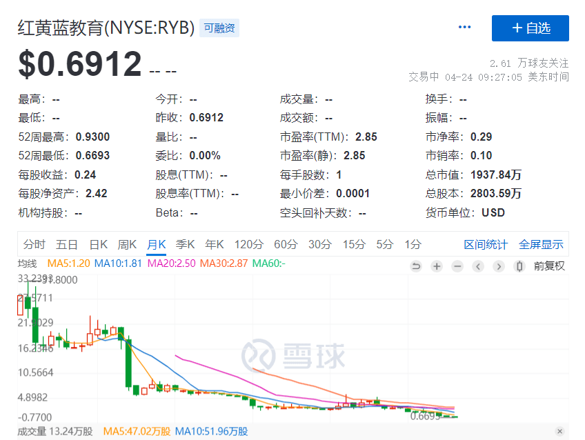The width and height of the screenshot is (585, 440).
Task: Select the 分时 chart tab
Action: 34,244
